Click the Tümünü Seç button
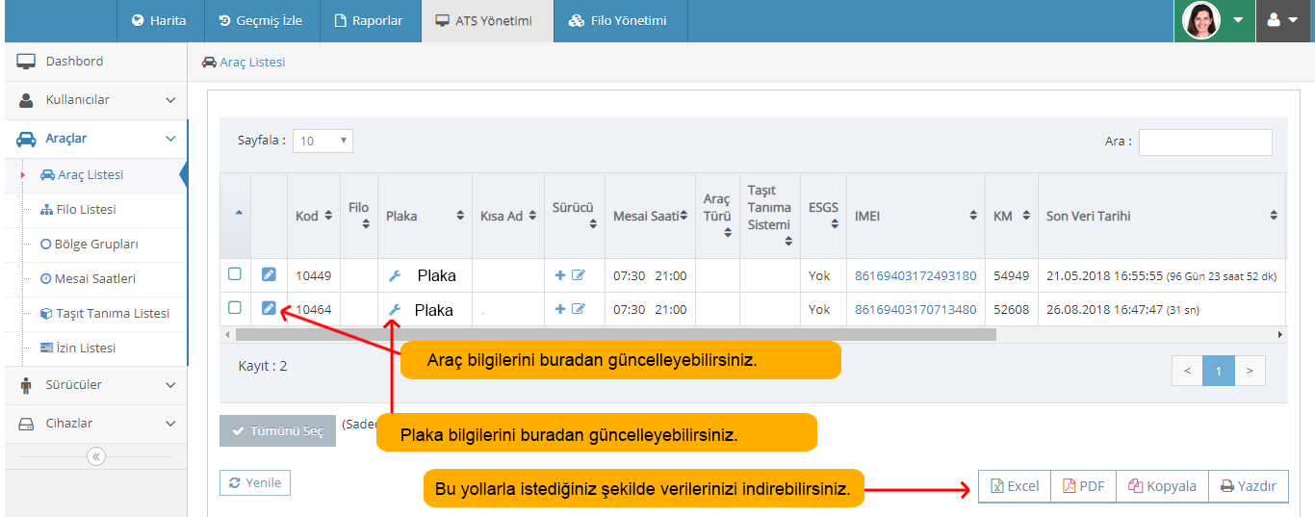The width and height of the screenshot is (1315, 517). pyautogui.click(x=277, y=431)
